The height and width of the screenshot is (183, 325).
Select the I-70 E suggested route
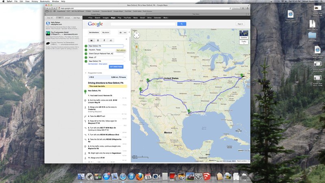pos(107,77)
